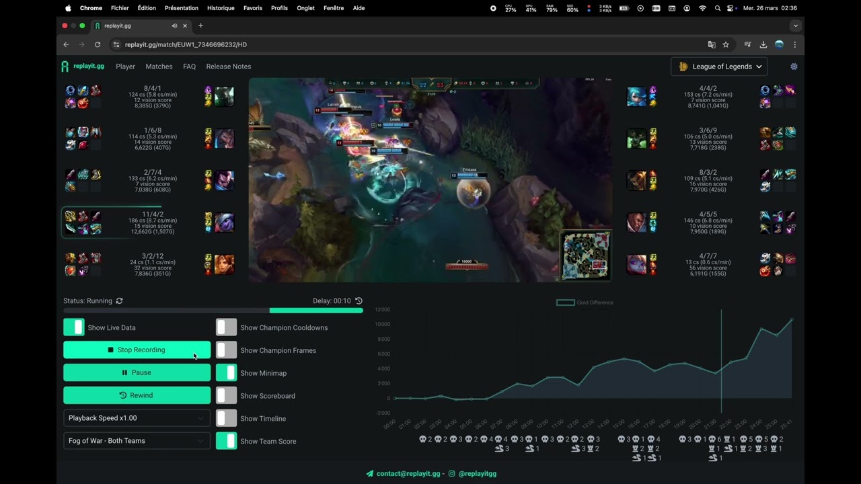Toggle Show Live Data switch

pyautogui.click(x=74, y=327)
